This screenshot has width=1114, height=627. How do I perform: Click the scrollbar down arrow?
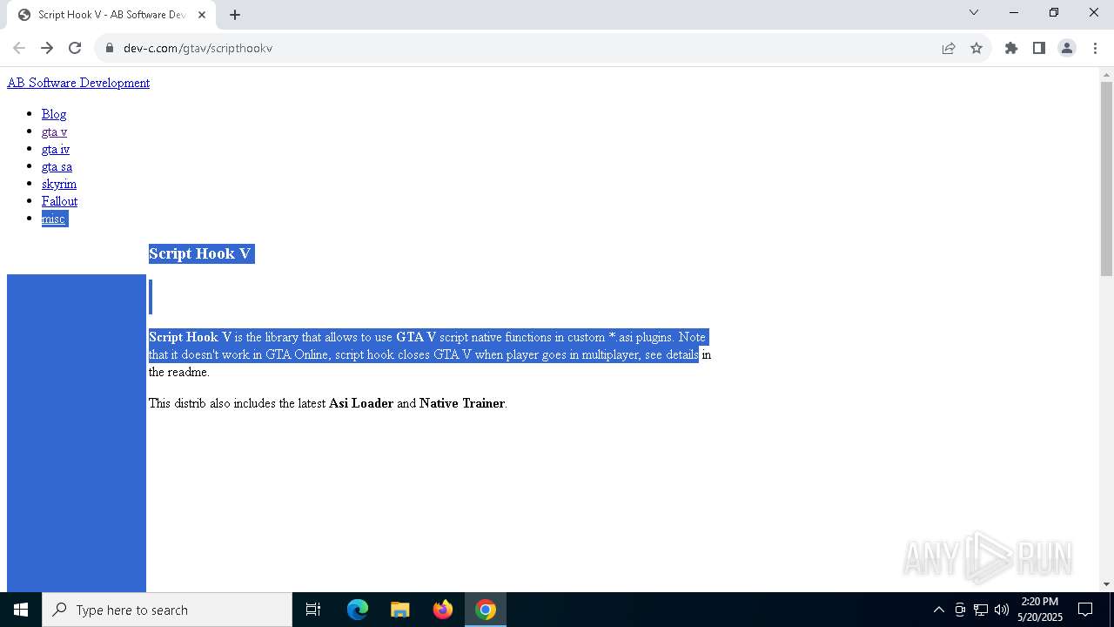click(x=1106, y=584)
